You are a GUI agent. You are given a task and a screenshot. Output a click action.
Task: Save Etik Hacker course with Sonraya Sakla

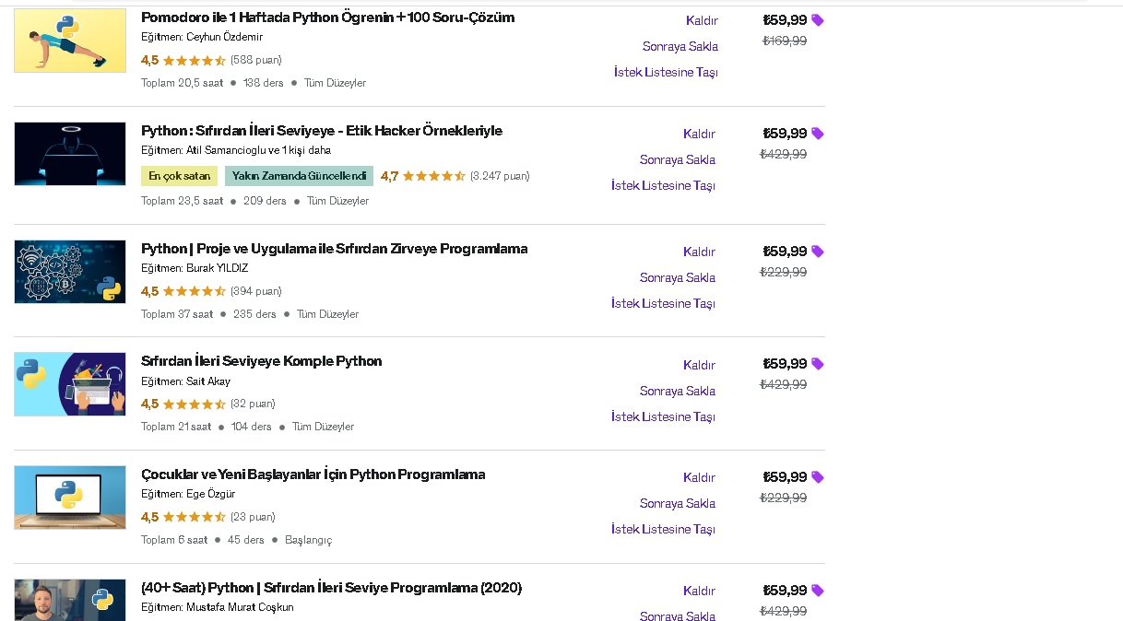[677, 159]
